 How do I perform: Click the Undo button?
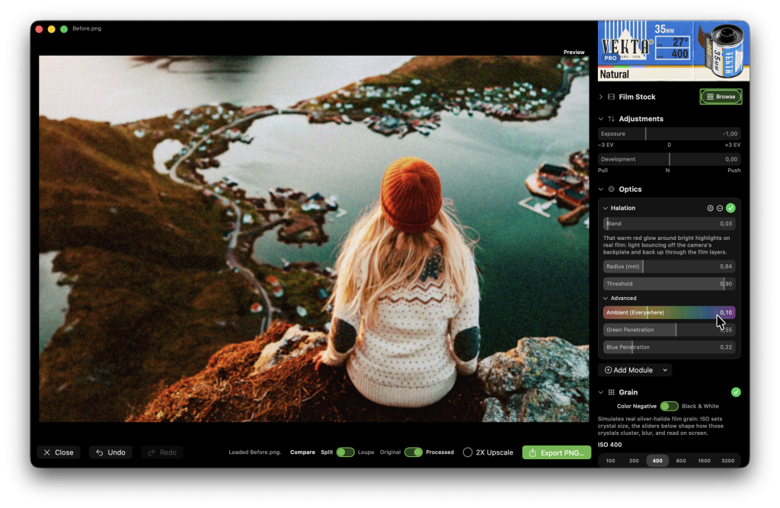coord(110,452)
